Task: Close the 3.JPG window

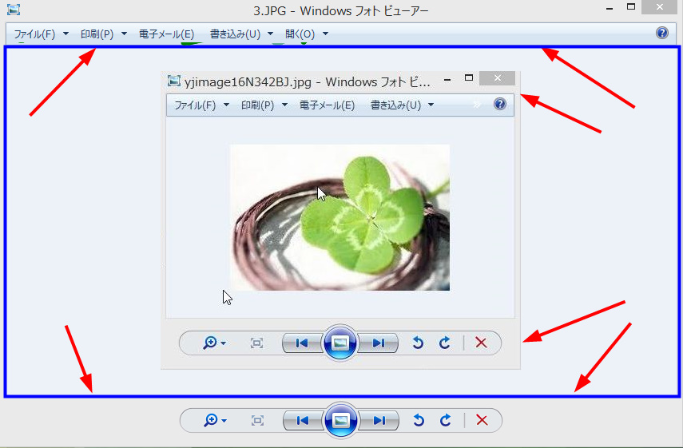Action: click(660, 7)
